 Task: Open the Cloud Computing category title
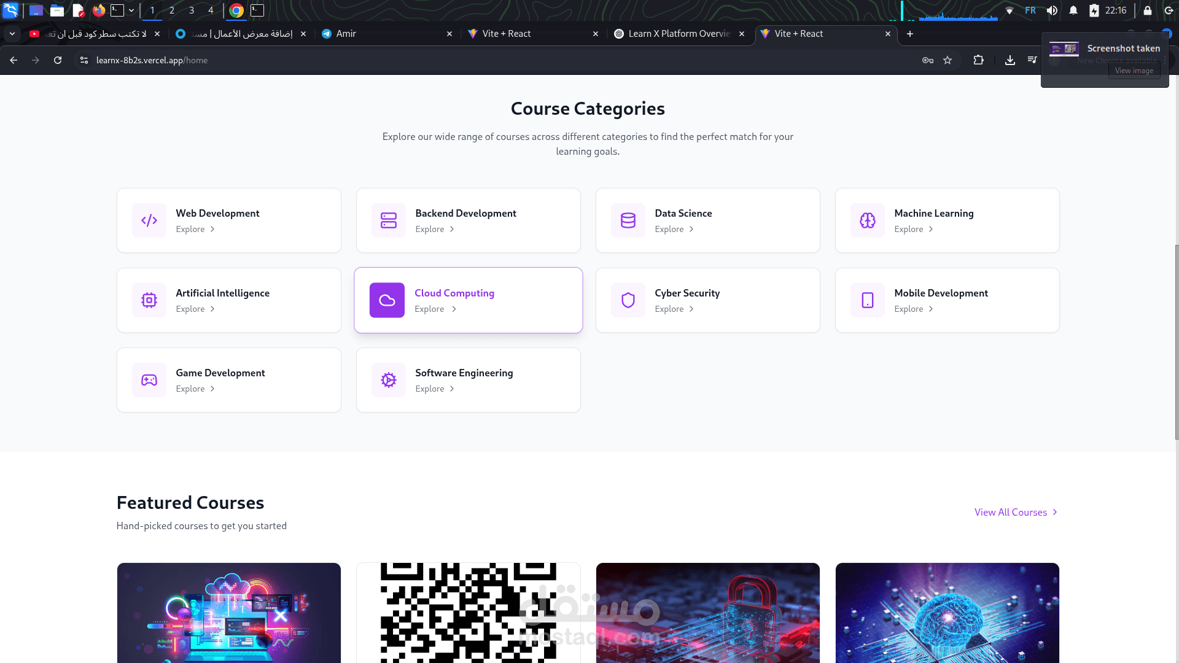click(x=454, y=293)
